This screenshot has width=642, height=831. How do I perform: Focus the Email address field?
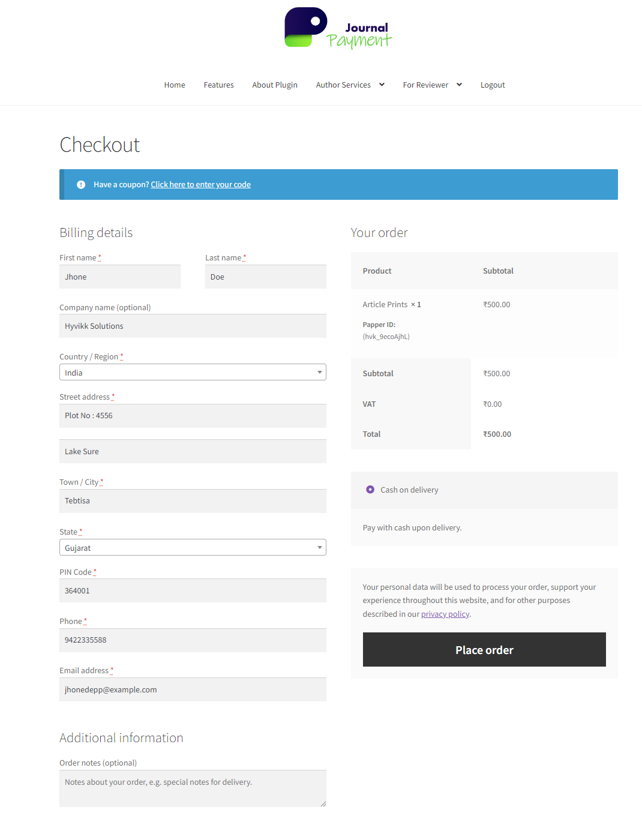click(193, 690)
